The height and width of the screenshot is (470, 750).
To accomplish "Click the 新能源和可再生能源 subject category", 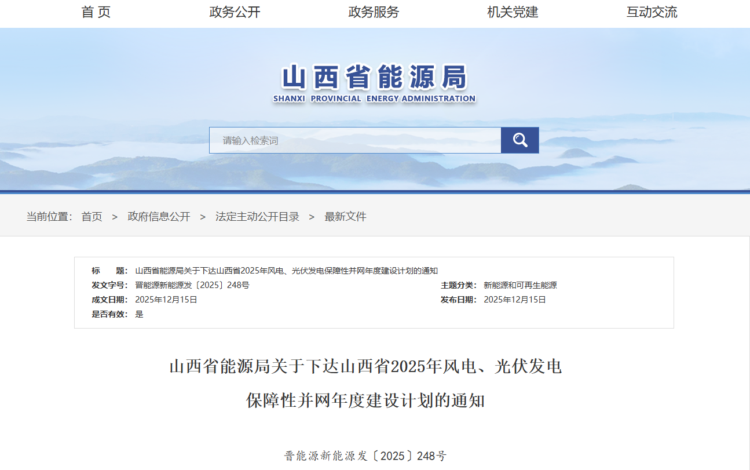I will pos(520,285).
